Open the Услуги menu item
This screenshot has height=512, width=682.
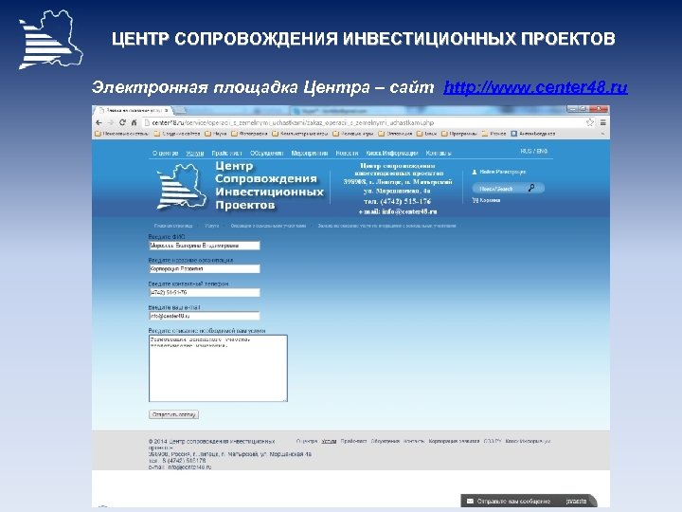195,154
